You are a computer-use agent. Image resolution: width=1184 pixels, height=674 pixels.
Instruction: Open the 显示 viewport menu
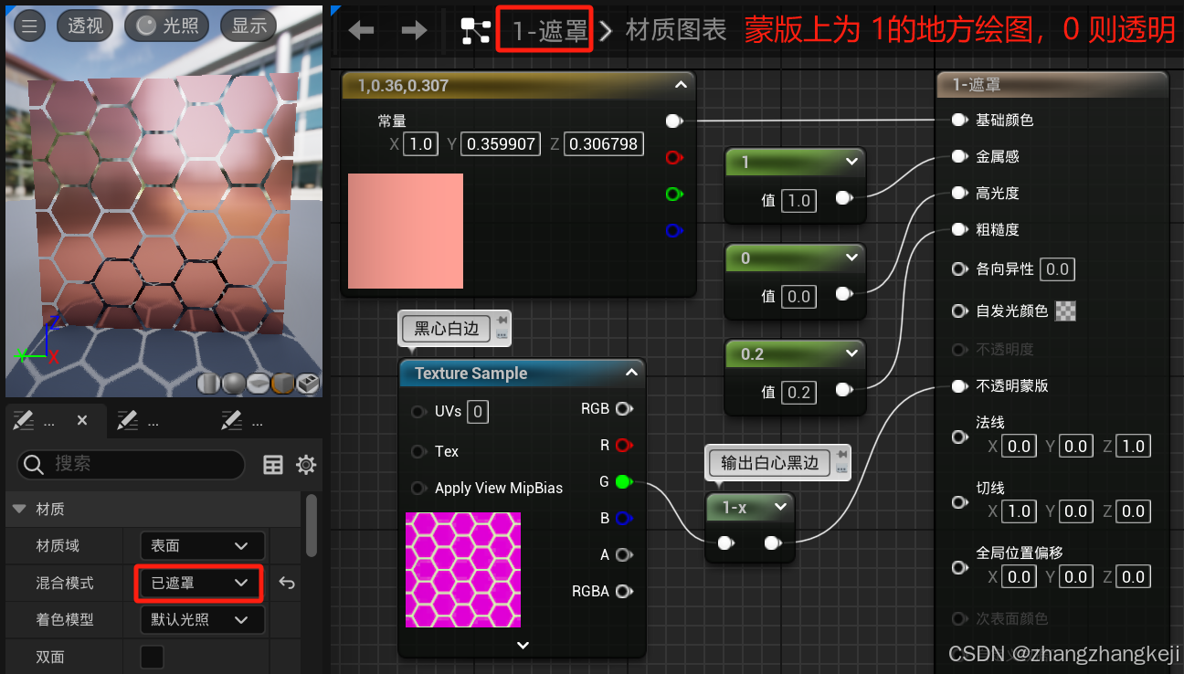pyautogui.click(x=248, y=26)
